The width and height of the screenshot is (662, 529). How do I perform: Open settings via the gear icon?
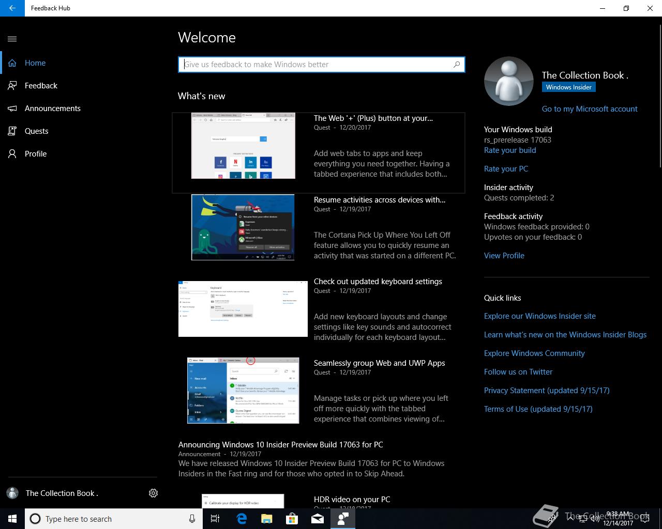click(153, 493)
